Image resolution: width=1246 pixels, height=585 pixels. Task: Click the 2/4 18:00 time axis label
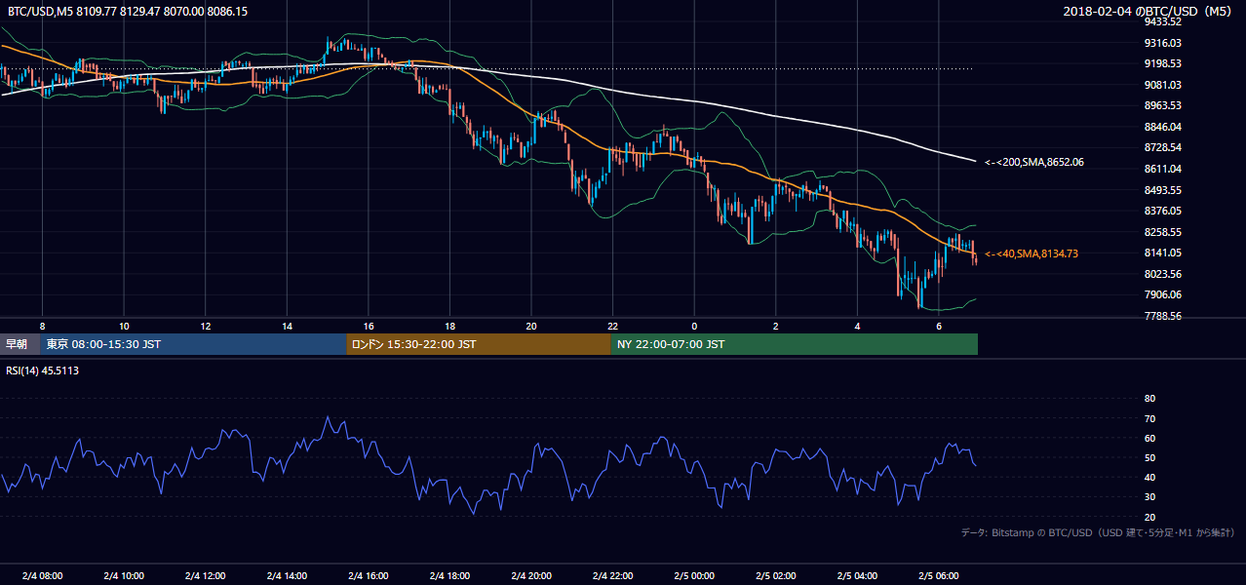[x=449, y=575]
